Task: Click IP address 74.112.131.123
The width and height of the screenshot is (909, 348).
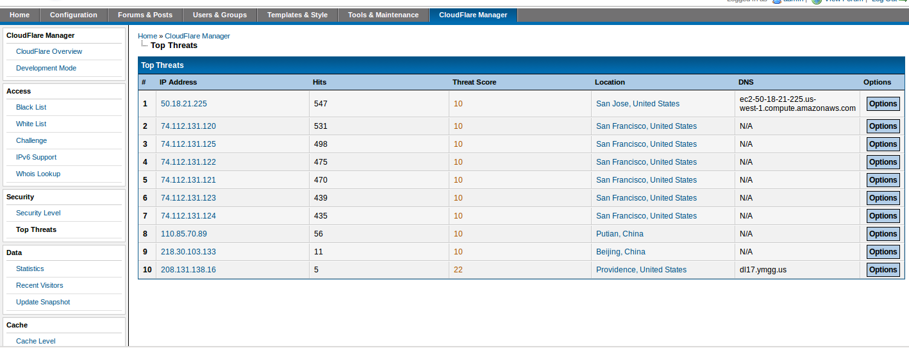Action: coord(188,198)
